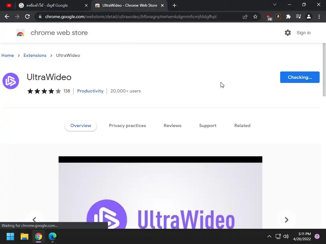Go to the Extensions breadcrumb
This screenshot has height=244, width=326.
[35, 55]
